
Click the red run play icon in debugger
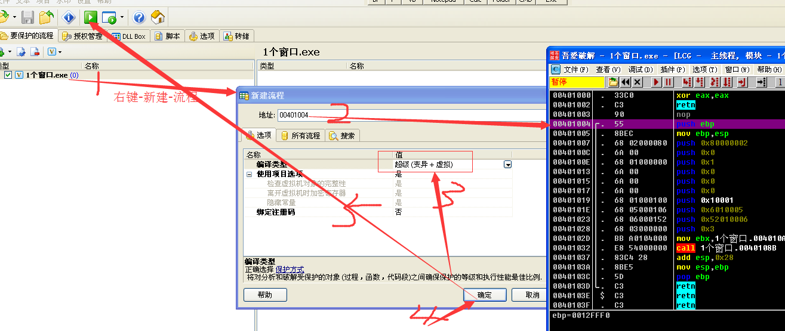(656, 82)
